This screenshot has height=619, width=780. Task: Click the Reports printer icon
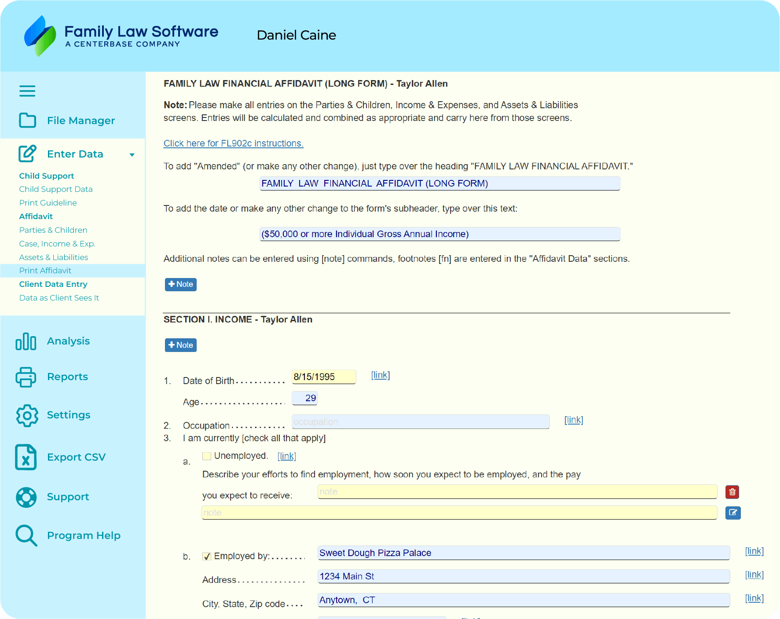click(x=26, y=377)
